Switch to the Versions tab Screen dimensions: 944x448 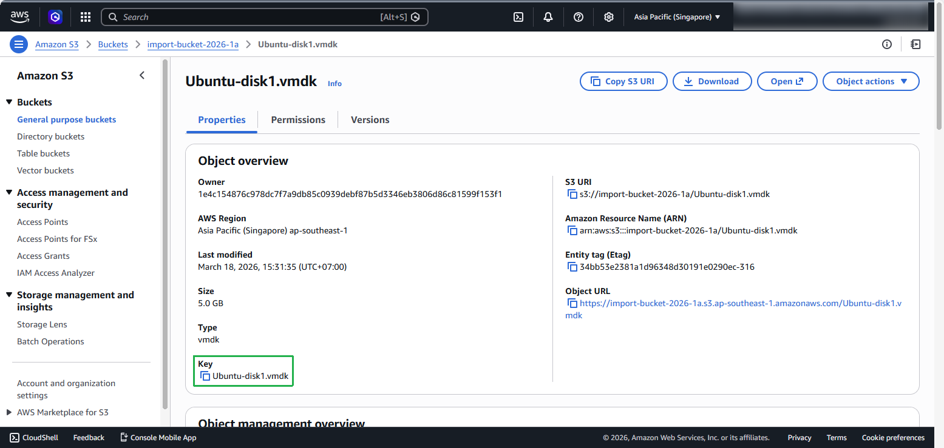pyautogui.click(x=370, y=120)
